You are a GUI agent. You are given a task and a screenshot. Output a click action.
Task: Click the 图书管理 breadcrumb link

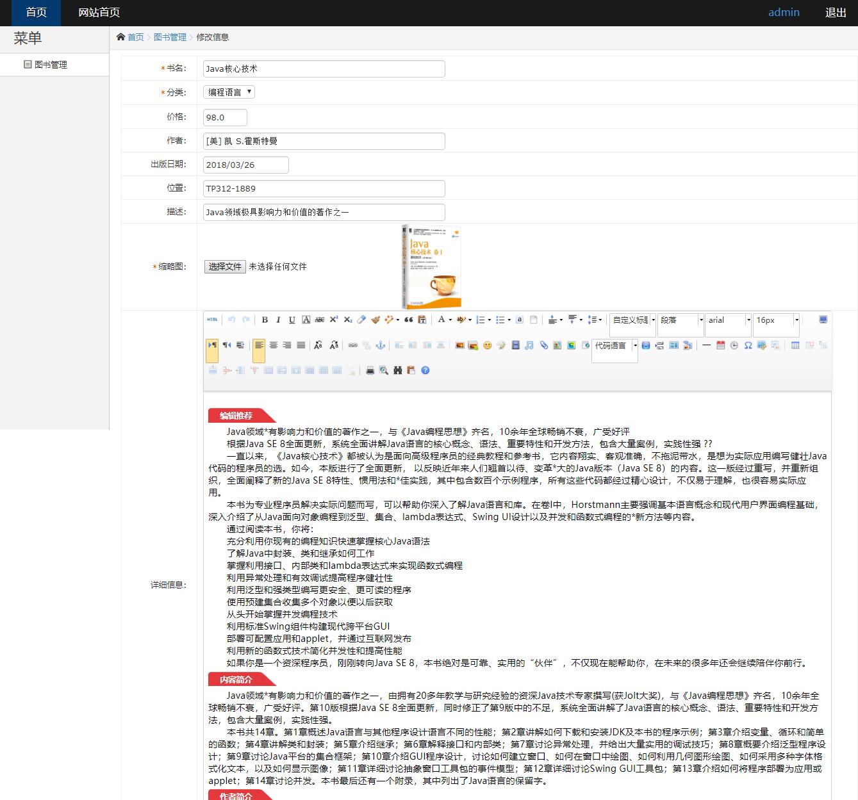pyautogui.click(x=170, y=37)
